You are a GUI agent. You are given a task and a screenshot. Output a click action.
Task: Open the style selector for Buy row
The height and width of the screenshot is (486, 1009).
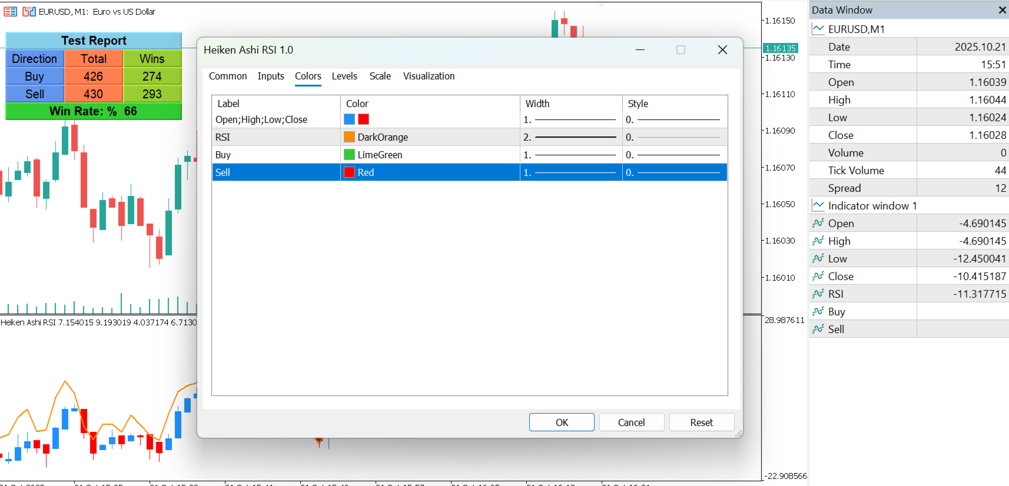point(675,155)
